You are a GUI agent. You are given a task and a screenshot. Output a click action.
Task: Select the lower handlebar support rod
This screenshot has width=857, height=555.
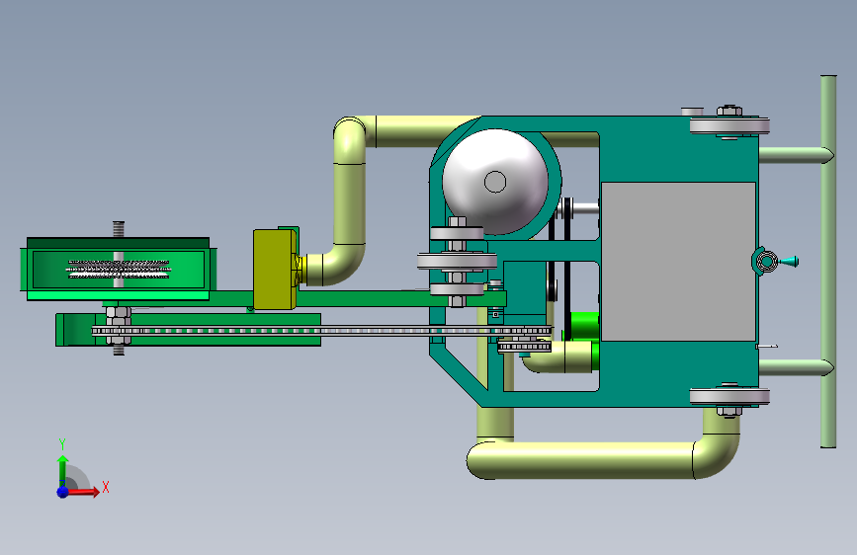[796, 367]
